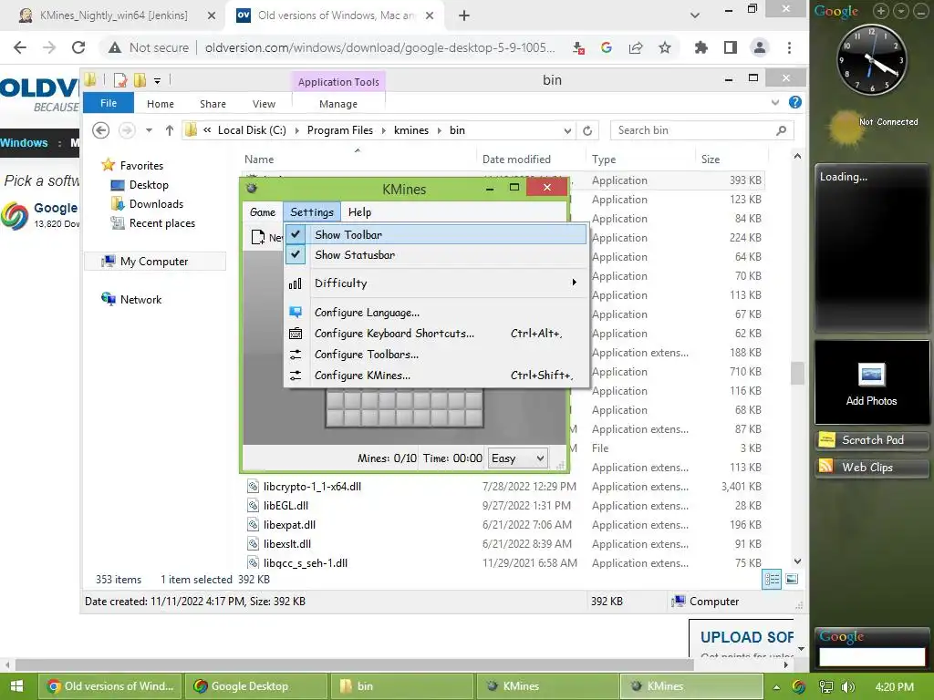Expand the Explorer ribbon chevron
Screen dimensions: 934x700
775,102
